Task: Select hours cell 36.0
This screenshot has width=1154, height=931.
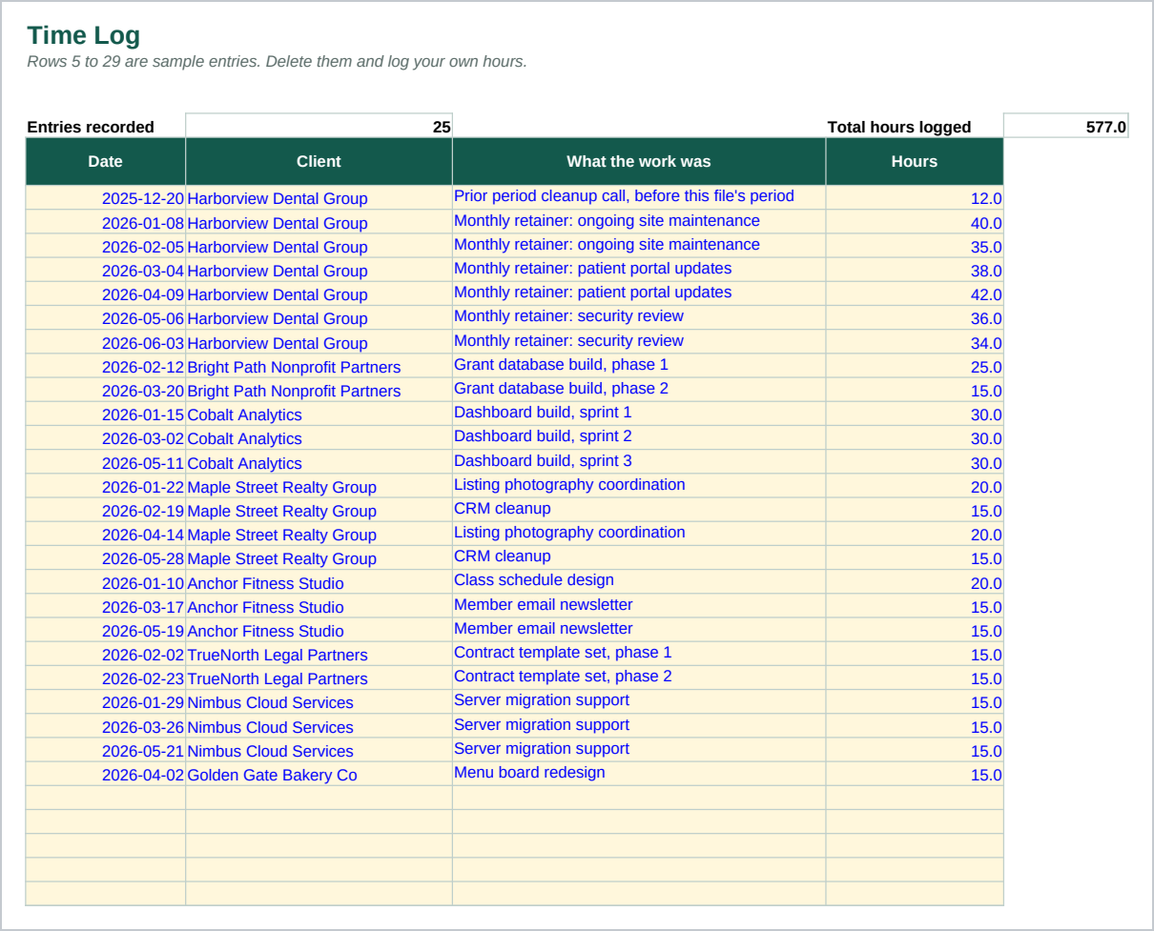Action: click(915, 318)
